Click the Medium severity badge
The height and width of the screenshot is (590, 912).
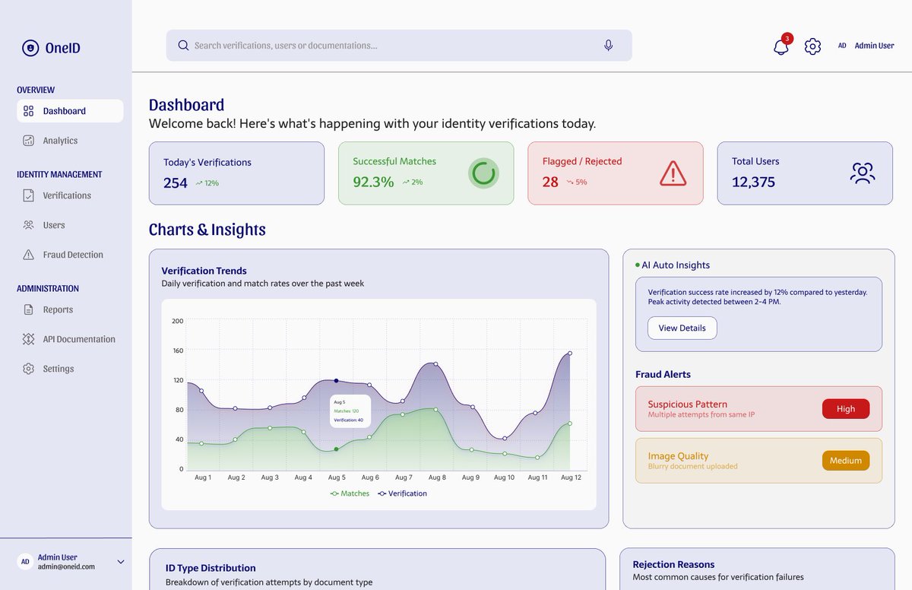[846, 461]
